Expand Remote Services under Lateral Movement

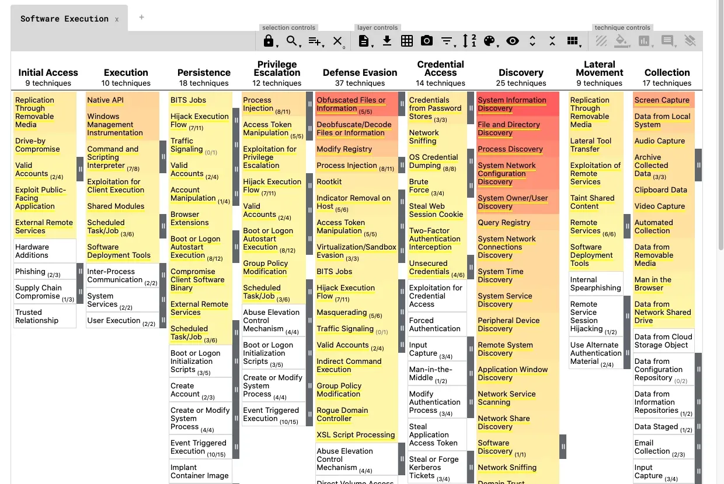(x=627, y=226)
